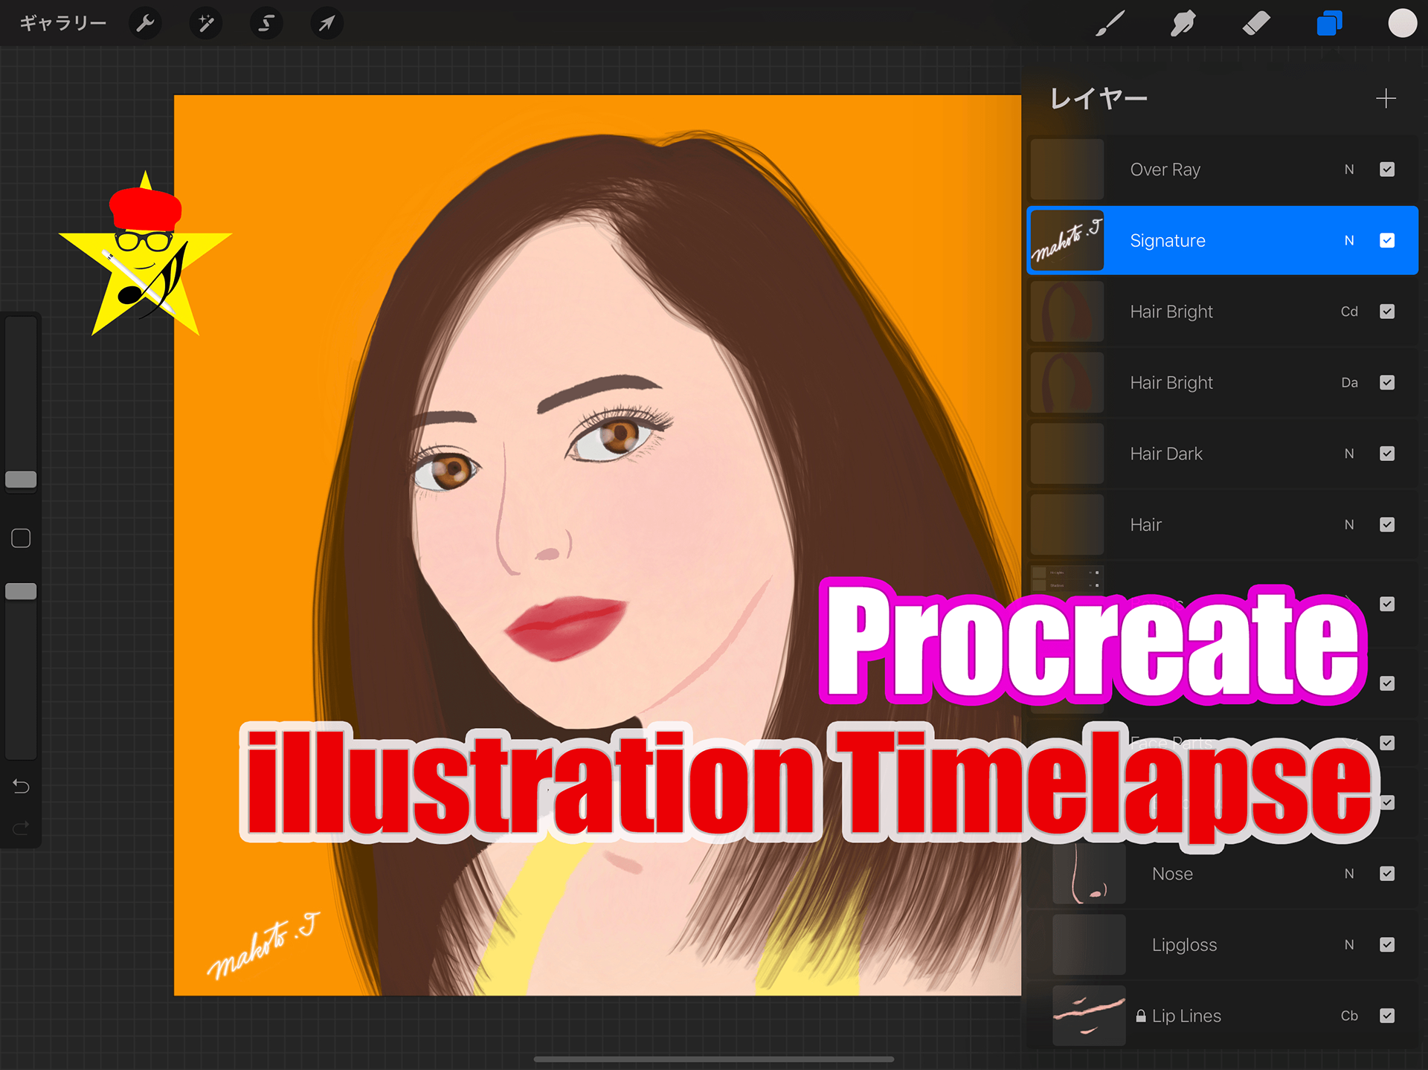Tap the Nose layer thumbnail
1428x1070 pixels.
(1089, 874)
